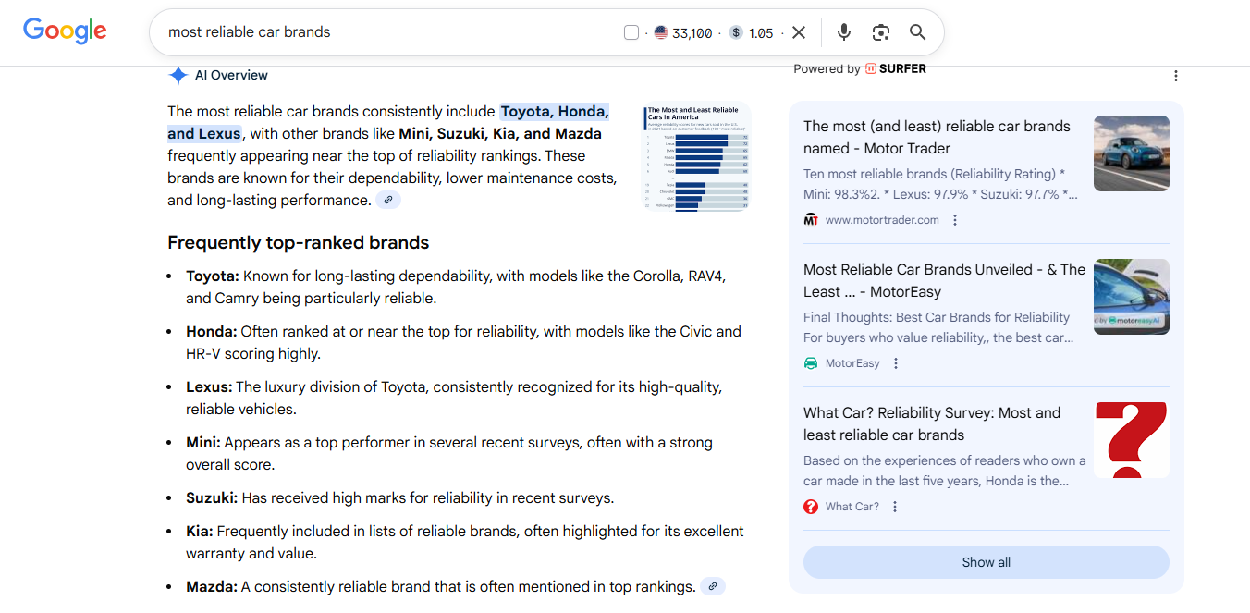The width and height of the screenshot is (1250, 613).
Task: Start voice search with microphone icon
Action: pyautogui.click(x=843, y=32)
